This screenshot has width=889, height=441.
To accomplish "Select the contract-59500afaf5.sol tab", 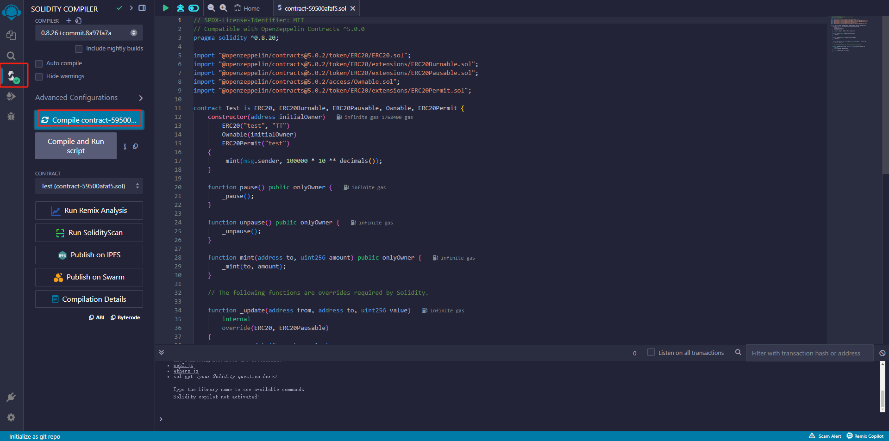I will [x=315, y=8].
